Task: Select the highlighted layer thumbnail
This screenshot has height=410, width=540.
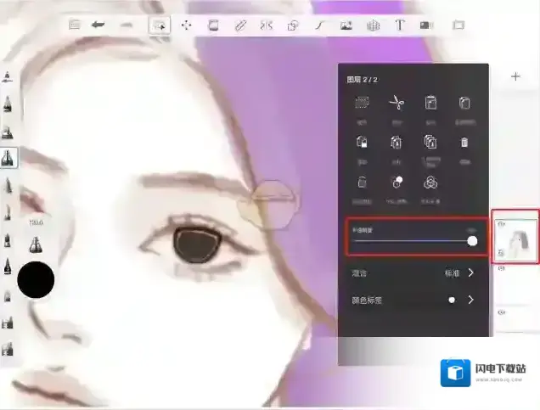Action: click(518, 237)
